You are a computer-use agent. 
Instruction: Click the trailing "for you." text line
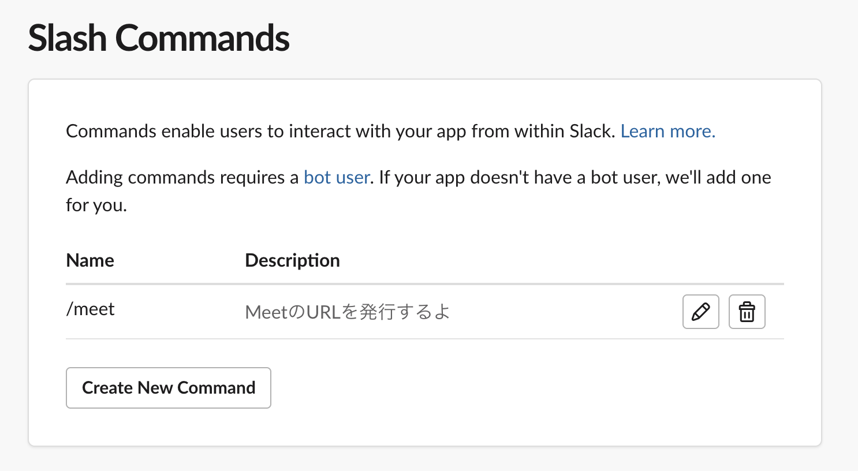(x=96, y=205)
